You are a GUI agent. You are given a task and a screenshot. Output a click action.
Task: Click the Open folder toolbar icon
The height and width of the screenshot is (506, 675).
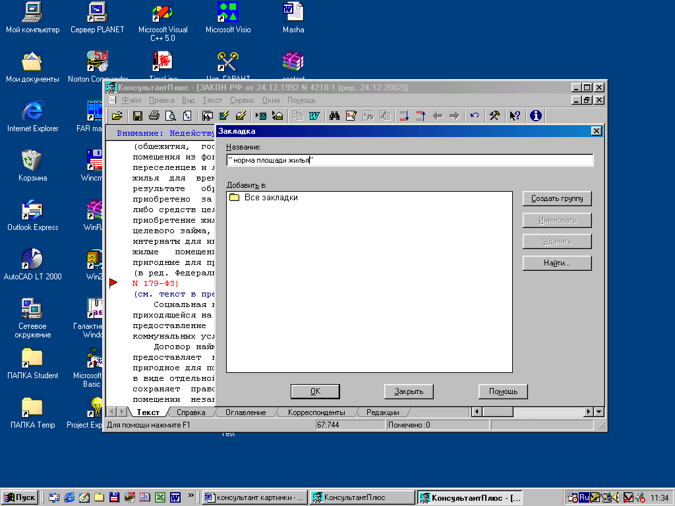(117, 116)
